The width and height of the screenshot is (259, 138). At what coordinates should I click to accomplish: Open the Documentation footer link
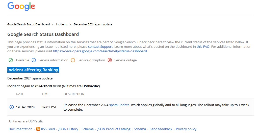coord(20,129)
